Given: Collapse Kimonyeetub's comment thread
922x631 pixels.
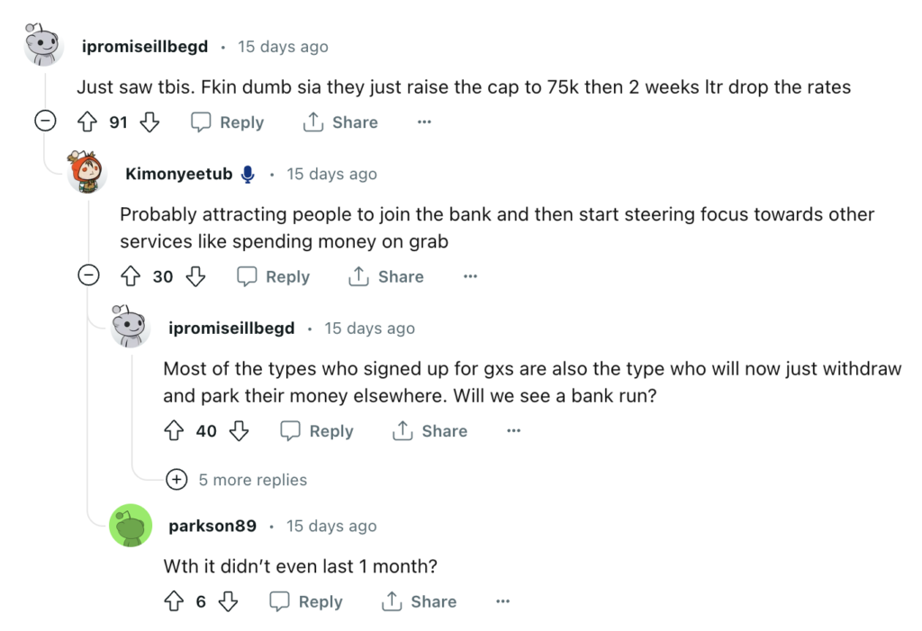Looking at the screenshot, I should tap(89, 275).
